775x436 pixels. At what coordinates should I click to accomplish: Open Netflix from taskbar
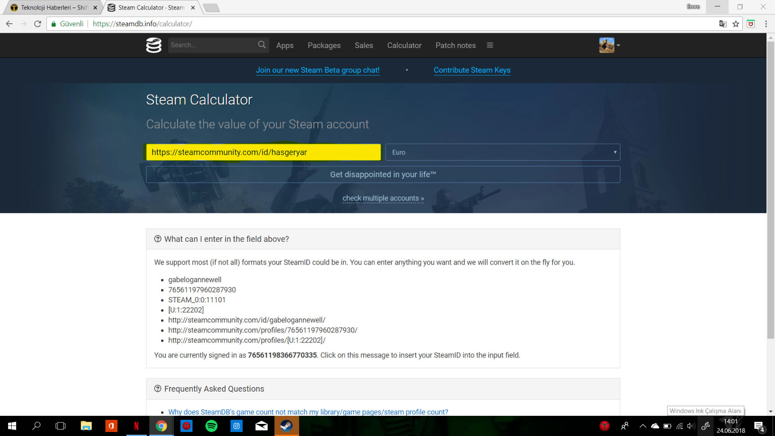pos(136,426)
